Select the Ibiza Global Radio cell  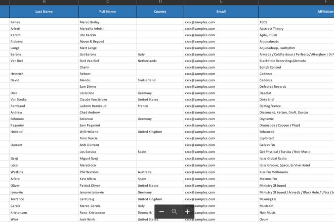(x=296, y=158)
